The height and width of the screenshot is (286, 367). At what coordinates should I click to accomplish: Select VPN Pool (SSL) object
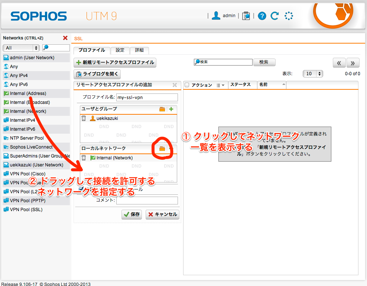(x=36, y=210)
